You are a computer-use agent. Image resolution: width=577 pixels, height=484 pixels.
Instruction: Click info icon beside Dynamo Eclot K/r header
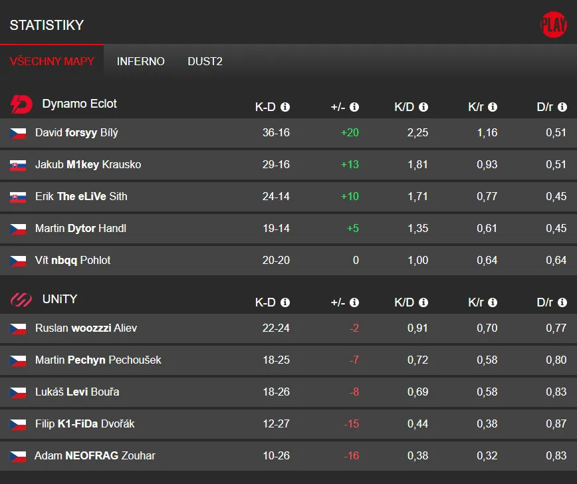(x=493, y=107)
